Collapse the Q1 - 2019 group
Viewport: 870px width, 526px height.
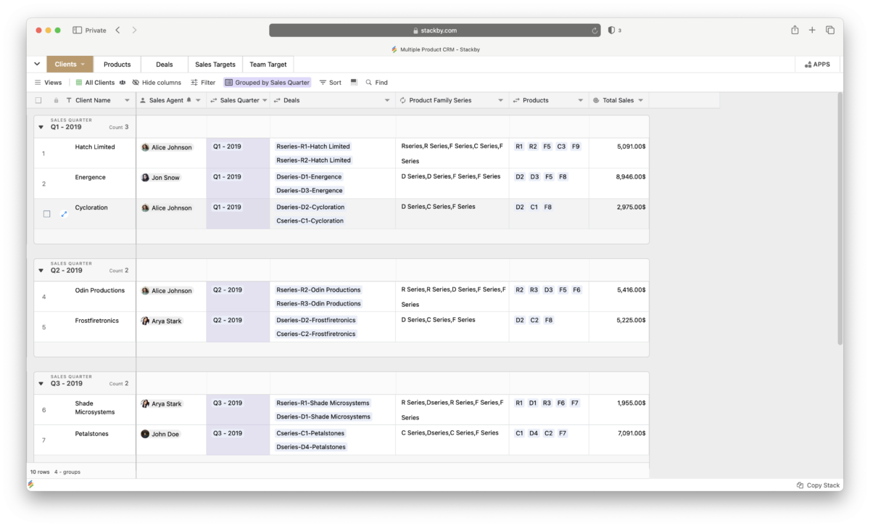[41, 127]
